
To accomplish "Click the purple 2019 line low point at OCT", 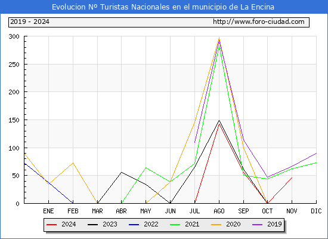I will pyautogui.click(x=267, y=177).
